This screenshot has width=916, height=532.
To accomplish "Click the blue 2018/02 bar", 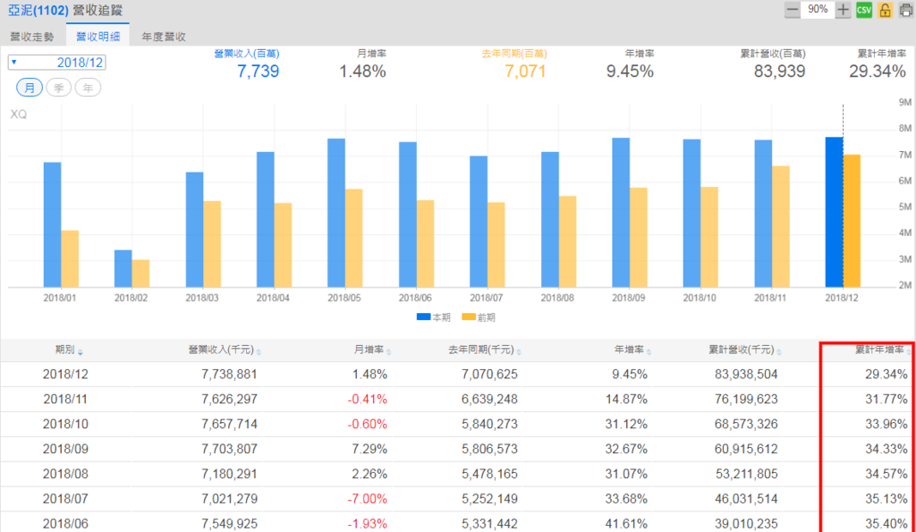I will [123, 268].
